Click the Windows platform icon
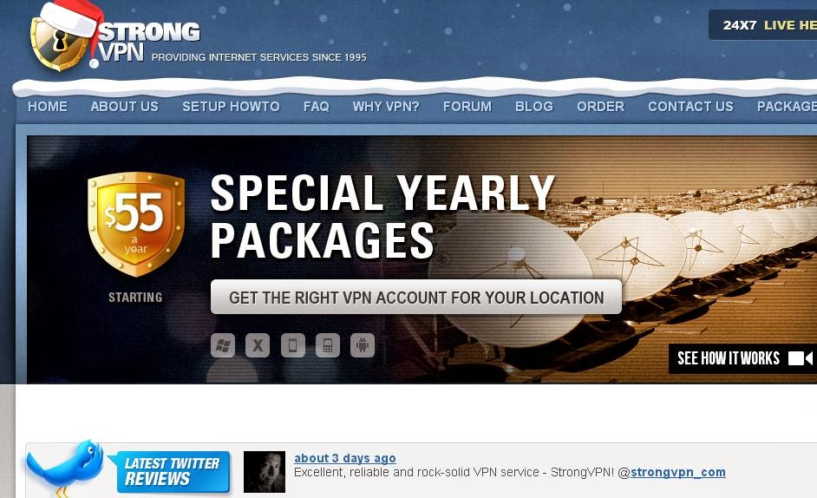 pos(223,345)
